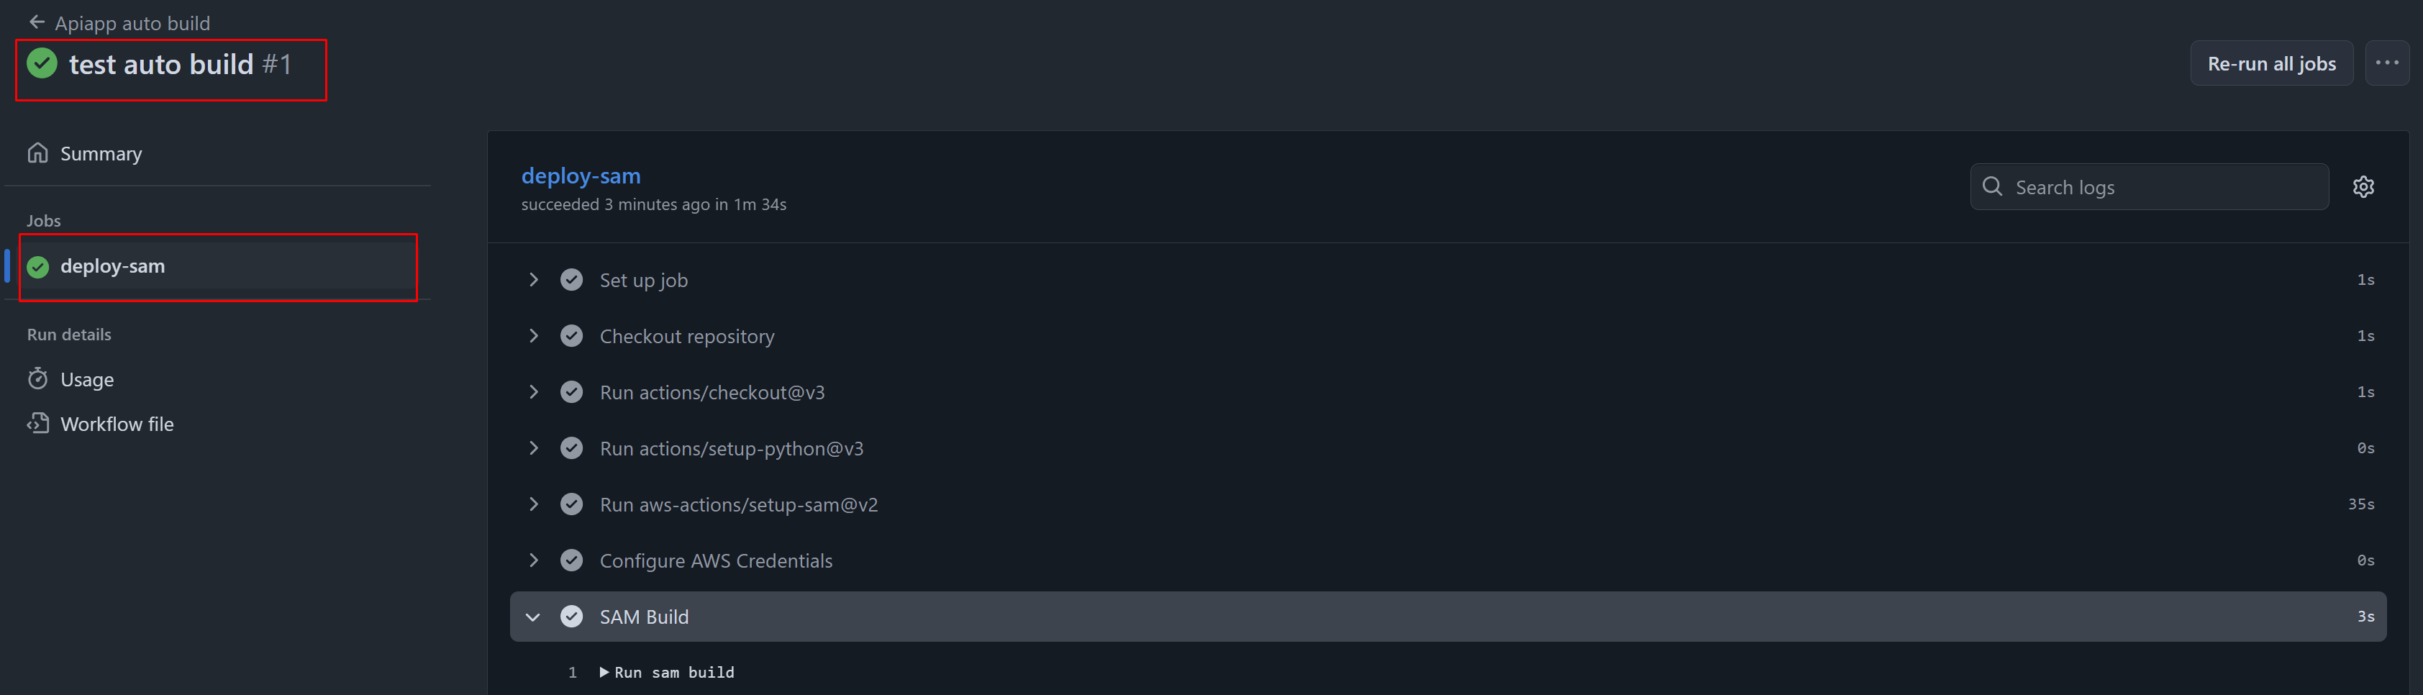The image size is (2423, 695).
Task: Open the three-dots more options menu
Action: pos(2386,63)
